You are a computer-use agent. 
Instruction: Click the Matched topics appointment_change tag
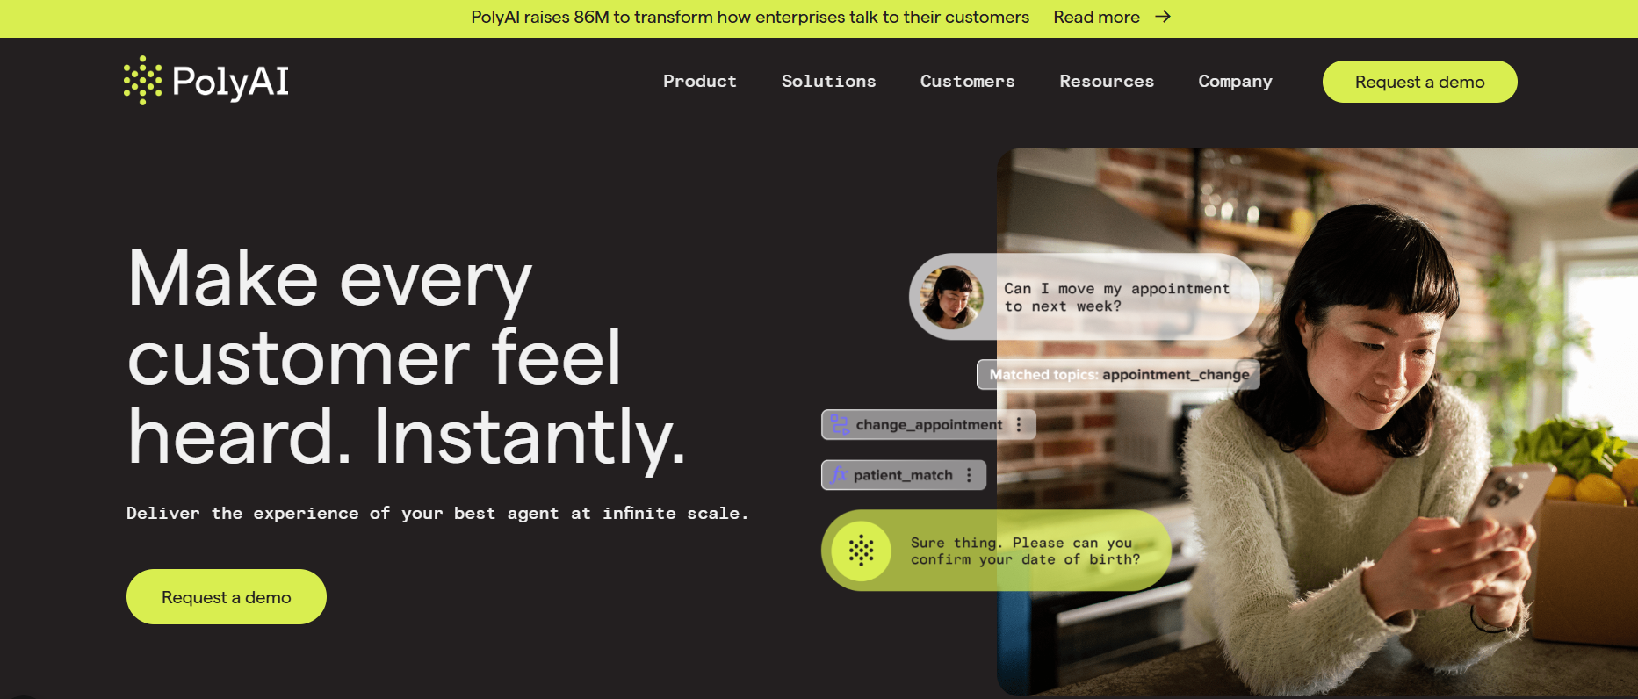tap(1119, 374)
